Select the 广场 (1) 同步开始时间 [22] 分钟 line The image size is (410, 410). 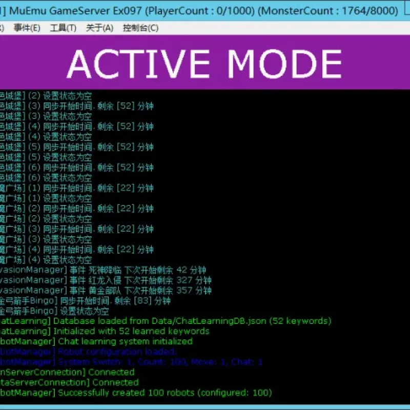click(x=76, y=188)
